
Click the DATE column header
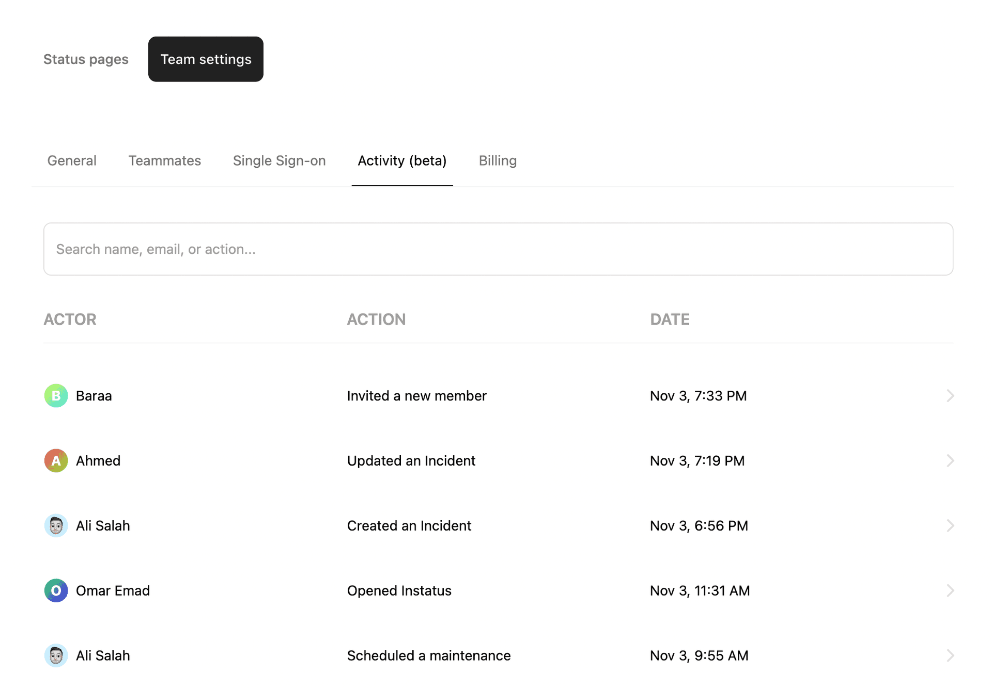tap(670, 319)
